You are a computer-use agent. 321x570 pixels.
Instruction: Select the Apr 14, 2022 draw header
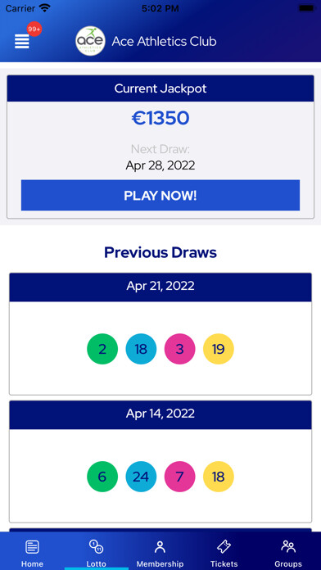(160, 414)
